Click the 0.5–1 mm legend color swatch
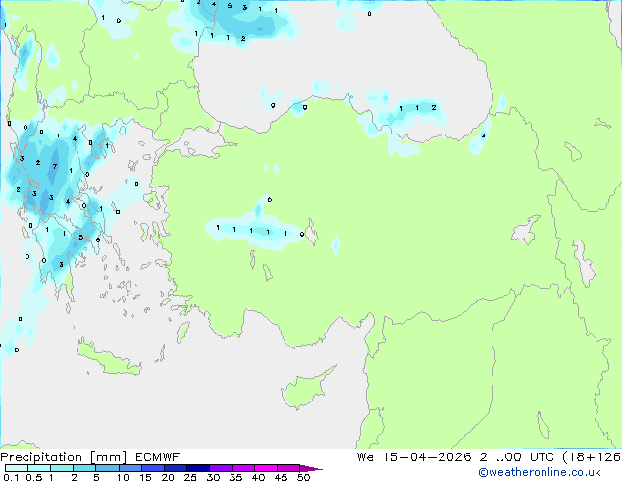Image resolution: width=622 pixels, height=481 pixels. 39,468
